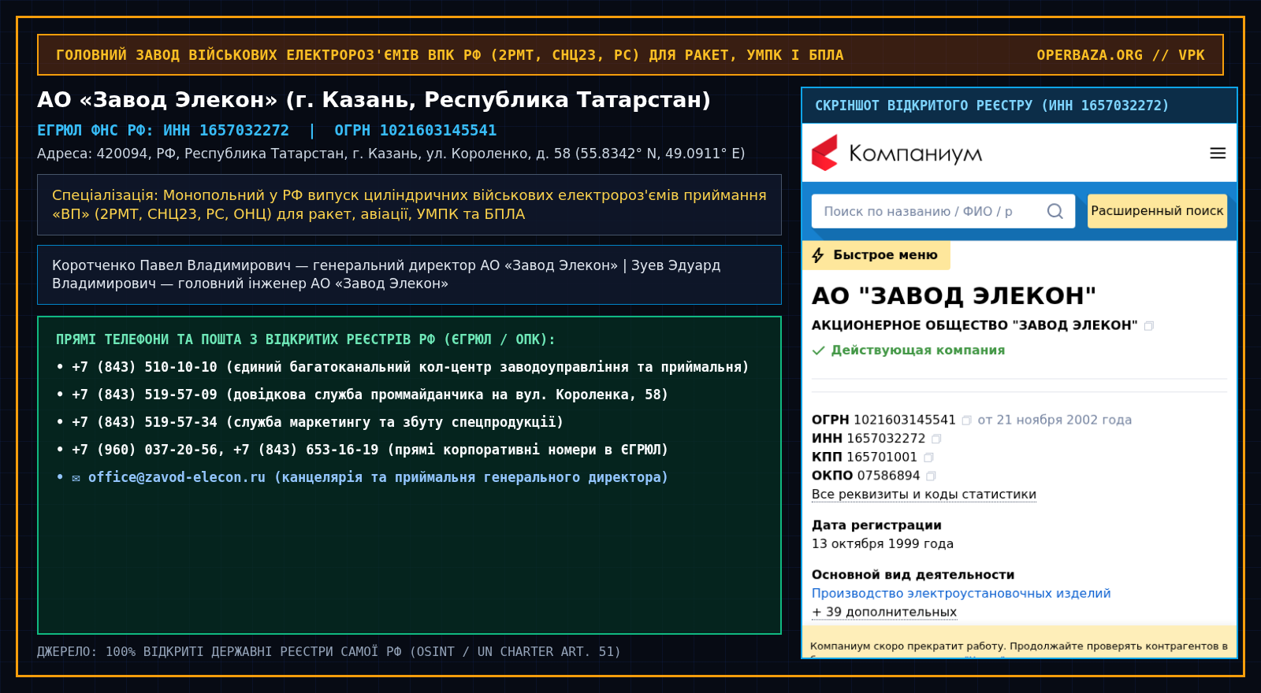Focus the Поиск по названию search field
Screen dimensions: 1261x693
pyautogui.click(x=943, y=211)
